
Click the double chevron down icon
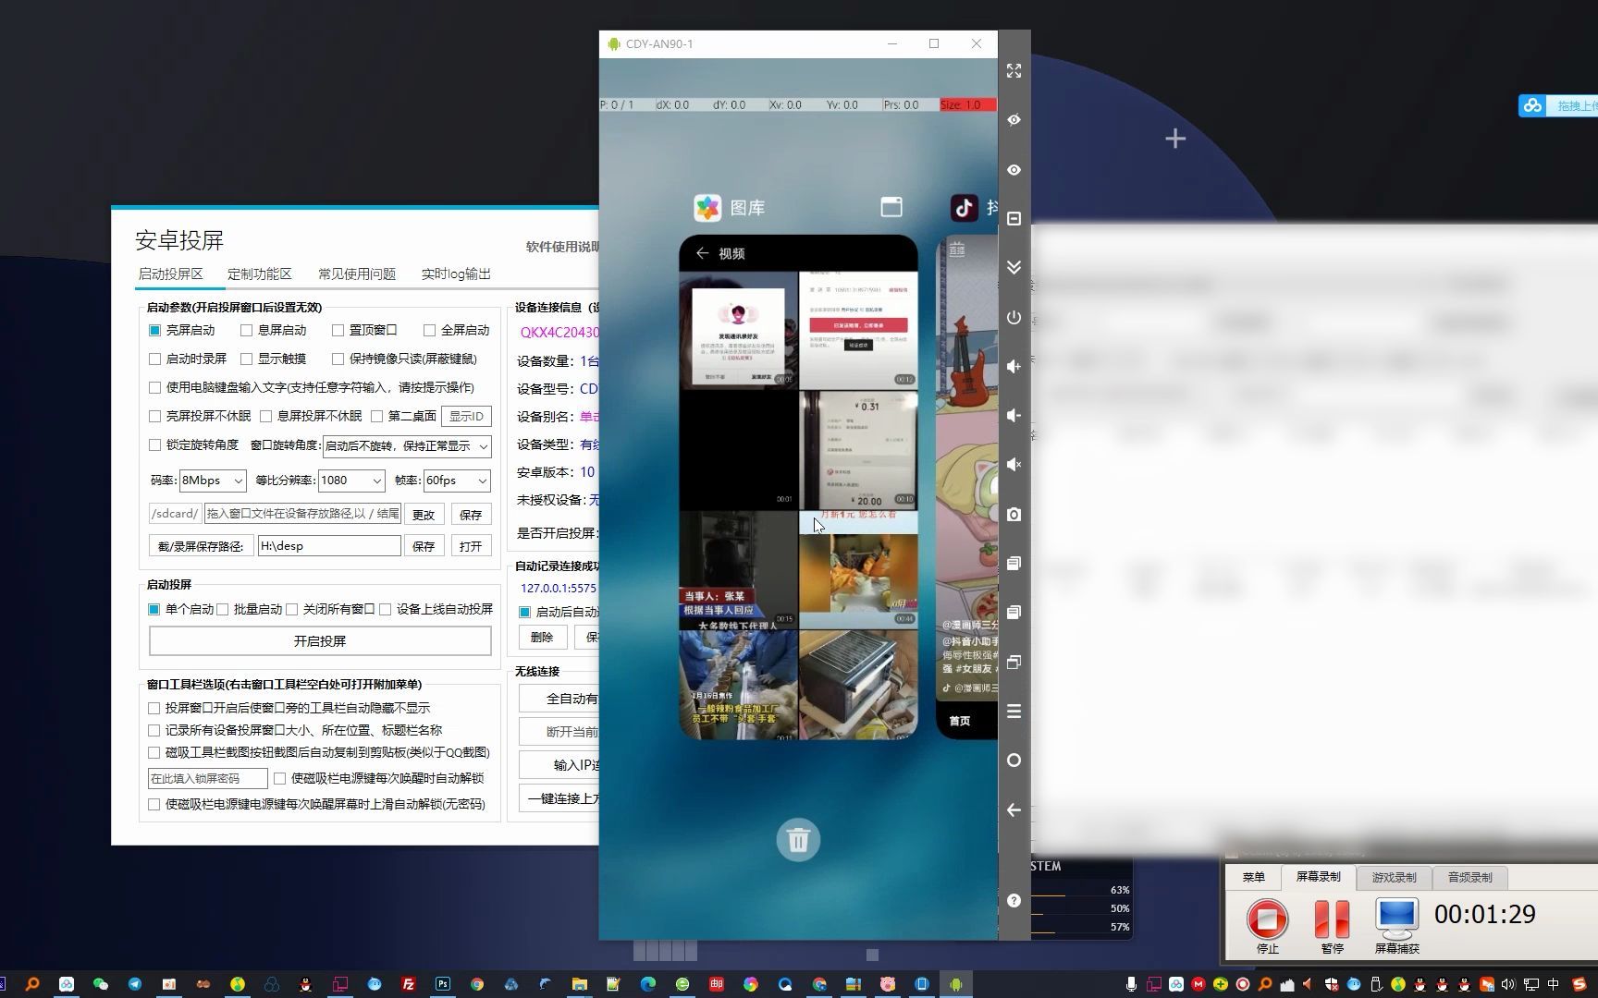point(1014,267)
